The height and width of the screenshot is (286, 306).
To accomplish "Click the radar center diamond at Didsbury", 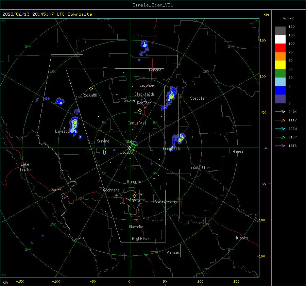I will 130,148.
